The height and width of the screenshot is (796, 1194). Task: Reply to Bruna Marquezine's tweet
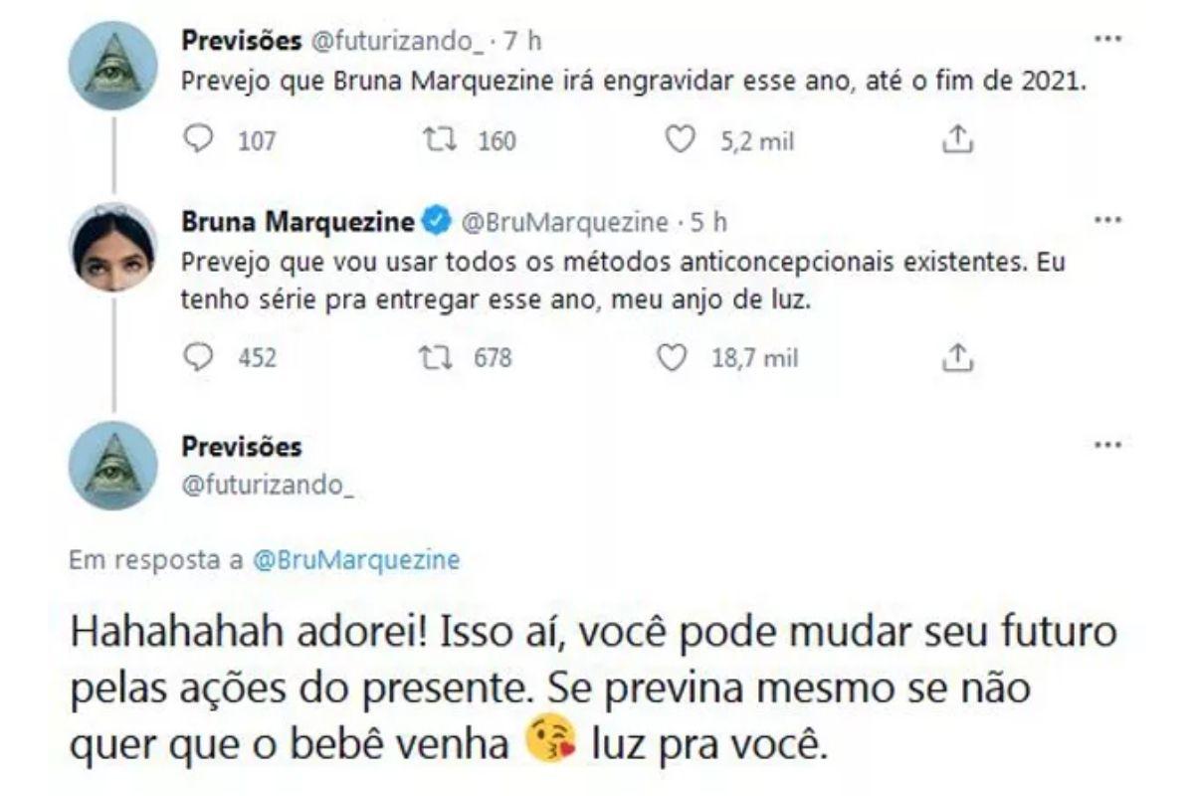click(x=200, y=357)
